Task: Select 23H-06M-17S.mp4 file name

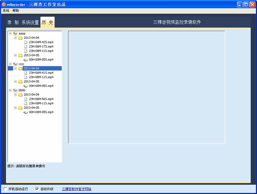Action: click(41, 46)
